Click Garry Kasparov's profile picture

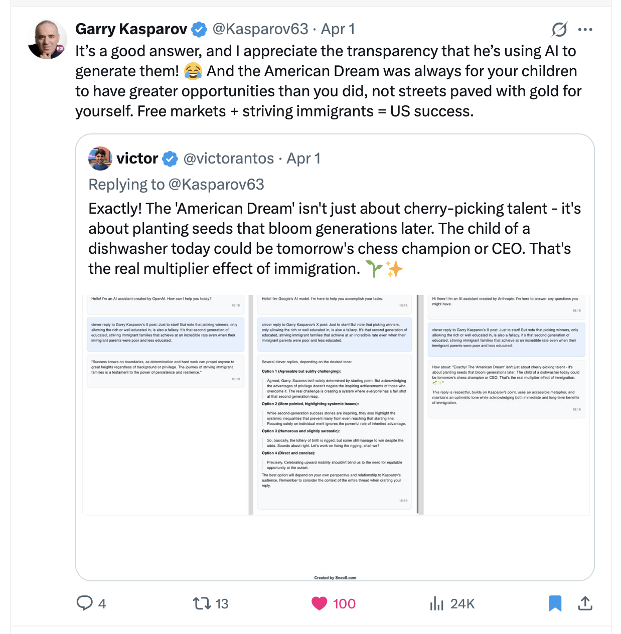click(x=47, y=39)
